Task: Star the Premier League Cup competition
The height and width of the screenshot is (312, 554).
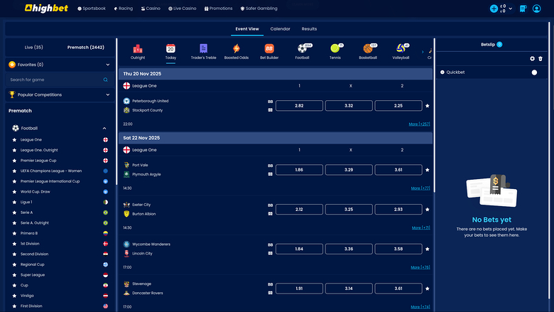Action: pos(14,161)
